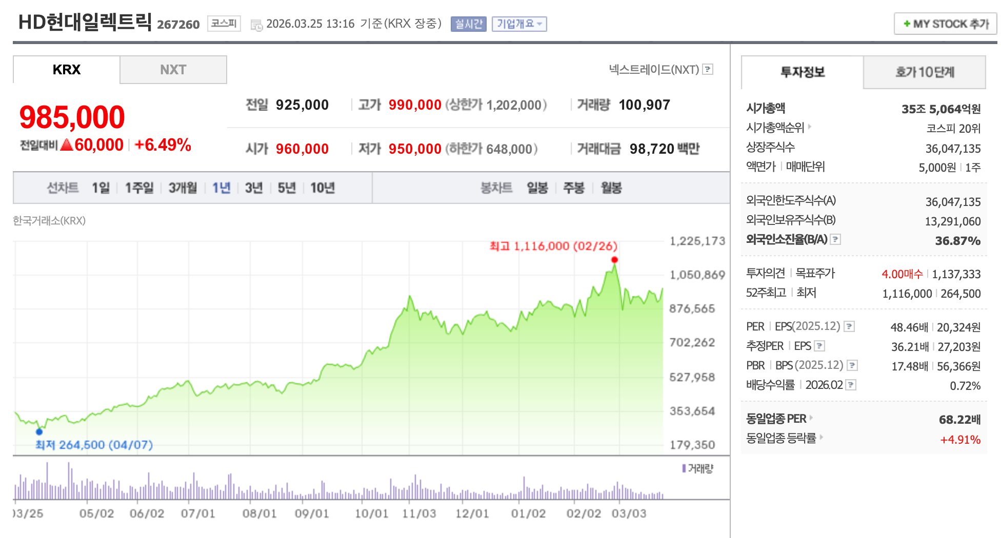Click the red up-triangle price change icon
Image resolution: width=1001 pixels, height=538 pixels.
[67, 144]
